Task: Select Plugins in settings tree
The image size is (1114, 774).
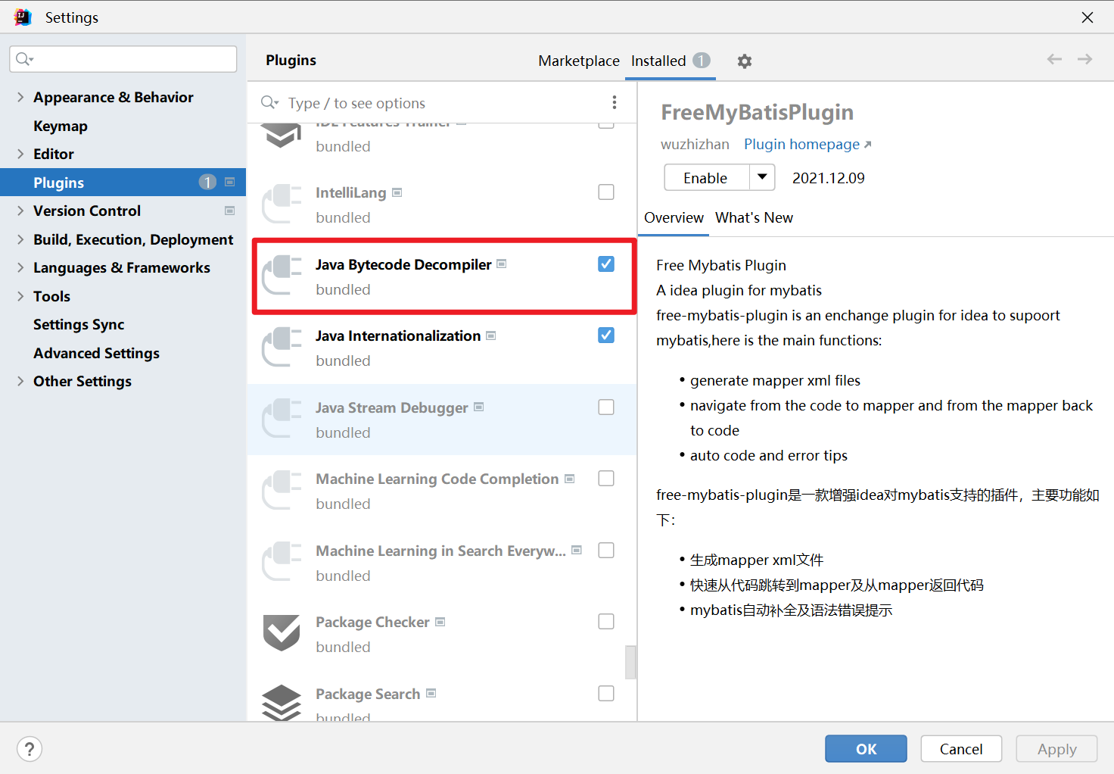Action: pos(123,183)
